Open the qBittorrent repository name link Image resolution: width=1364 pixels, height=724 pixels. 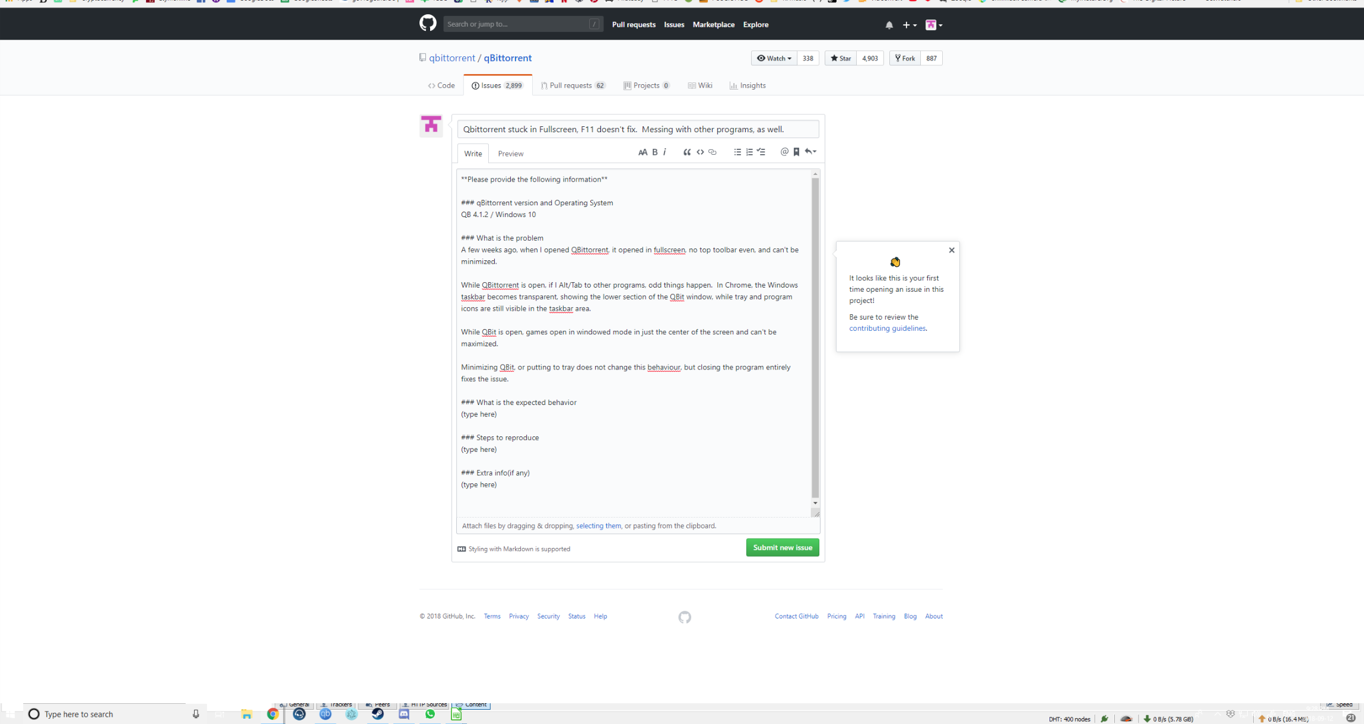click(508, 58)
